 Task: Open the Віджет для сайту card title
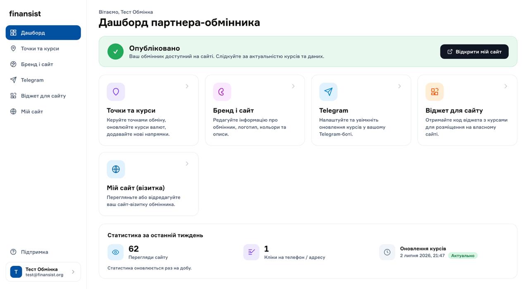coord(454,110)
